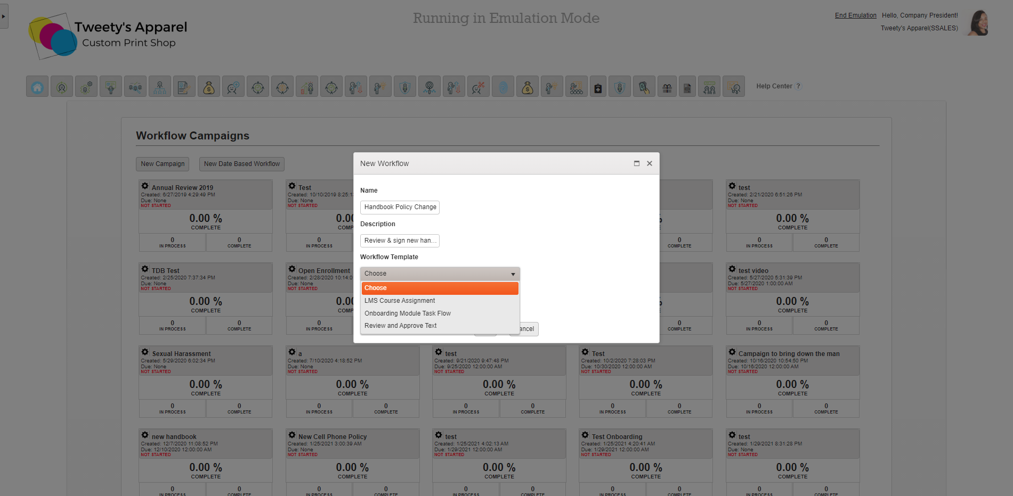Close the New Workflow dialog

click(x=650, y=163)
